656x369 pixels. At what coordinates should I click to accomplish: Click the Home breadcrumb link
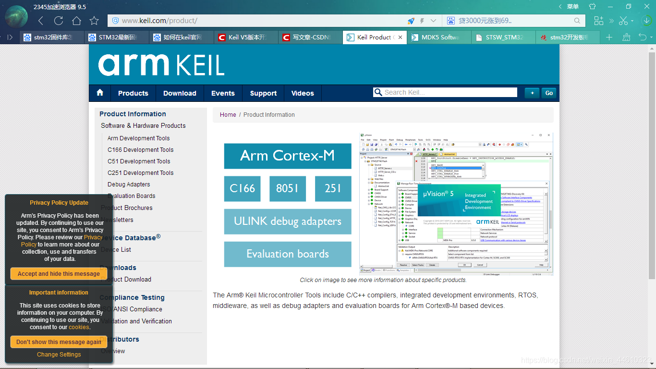coord(228,115)
